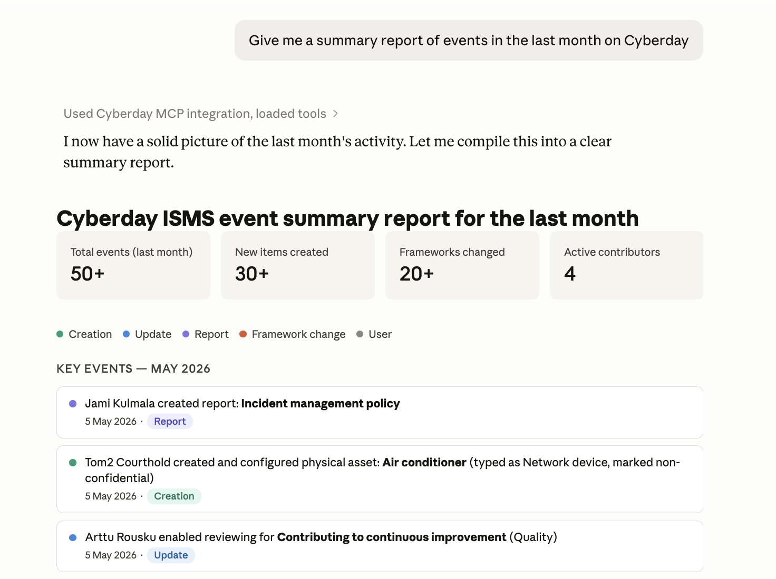This screenshot has width=776, height=579.
Task: Select the user message about Cyberday summary report
Action: [469, 41]
